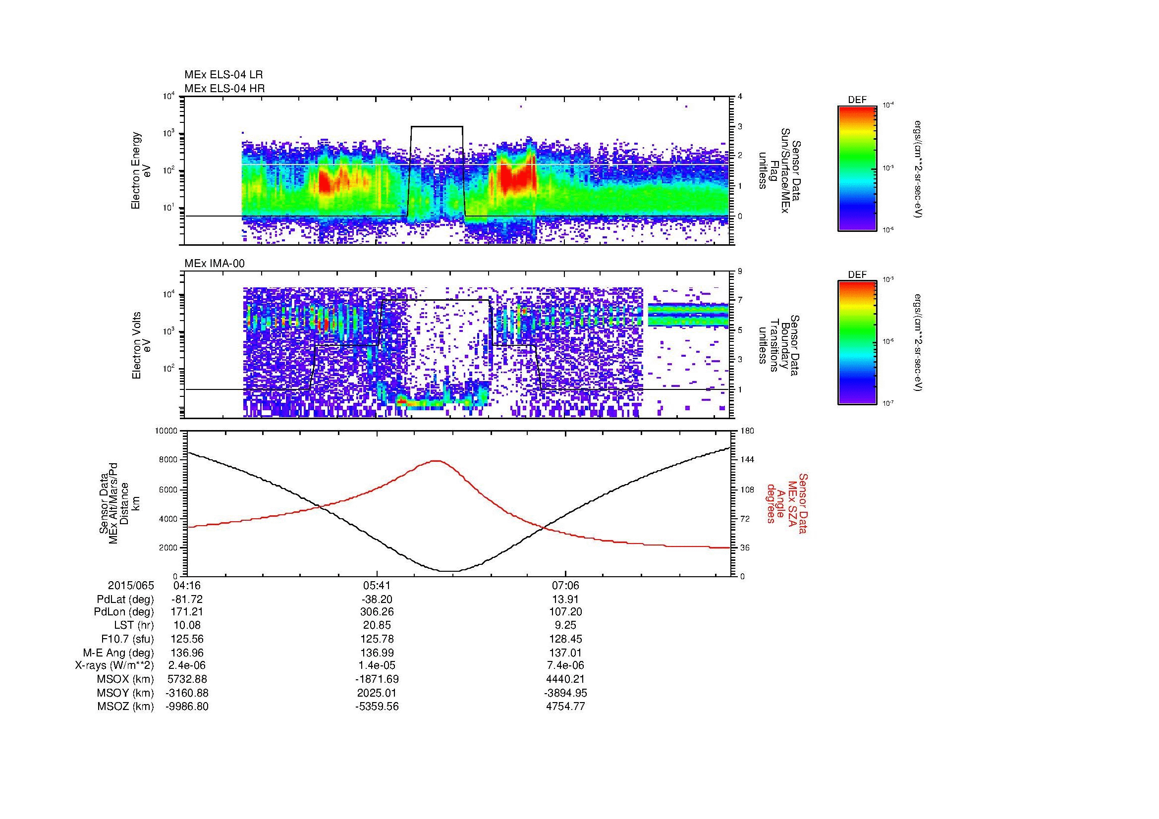Click the MSOX value -1871.69

pyautogui.click(x=377, y=679)
